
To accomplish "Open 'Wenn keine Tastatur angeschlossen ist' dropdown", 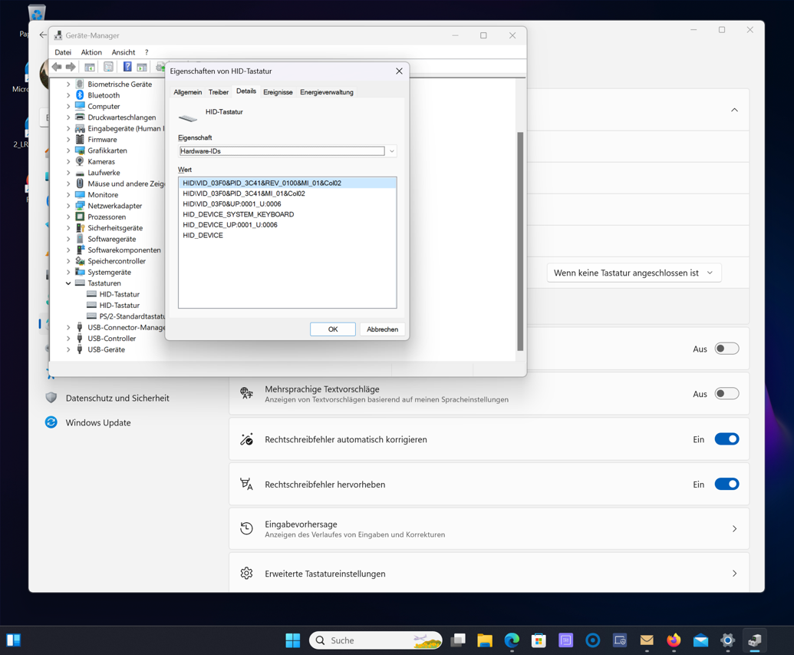I will (634, 273).
